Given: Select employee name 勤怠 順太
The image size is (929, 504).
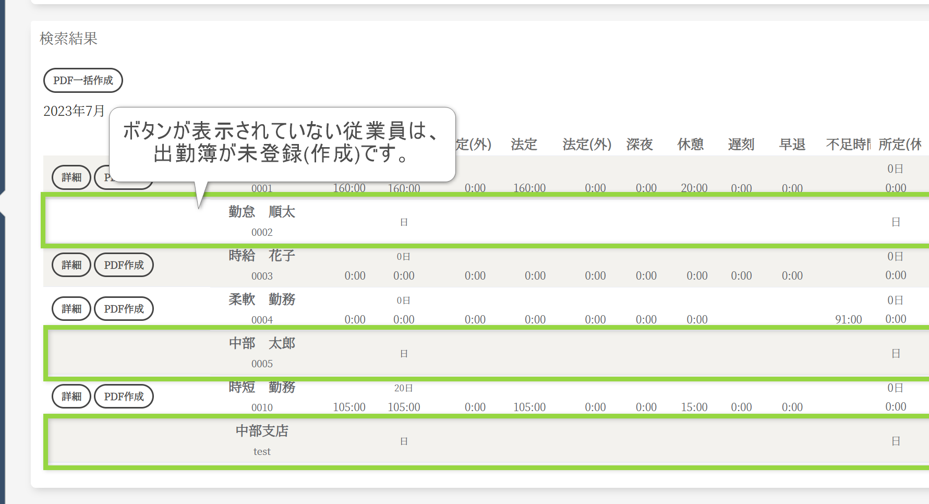Looking at the screenshot, I should tap(262, 212).
